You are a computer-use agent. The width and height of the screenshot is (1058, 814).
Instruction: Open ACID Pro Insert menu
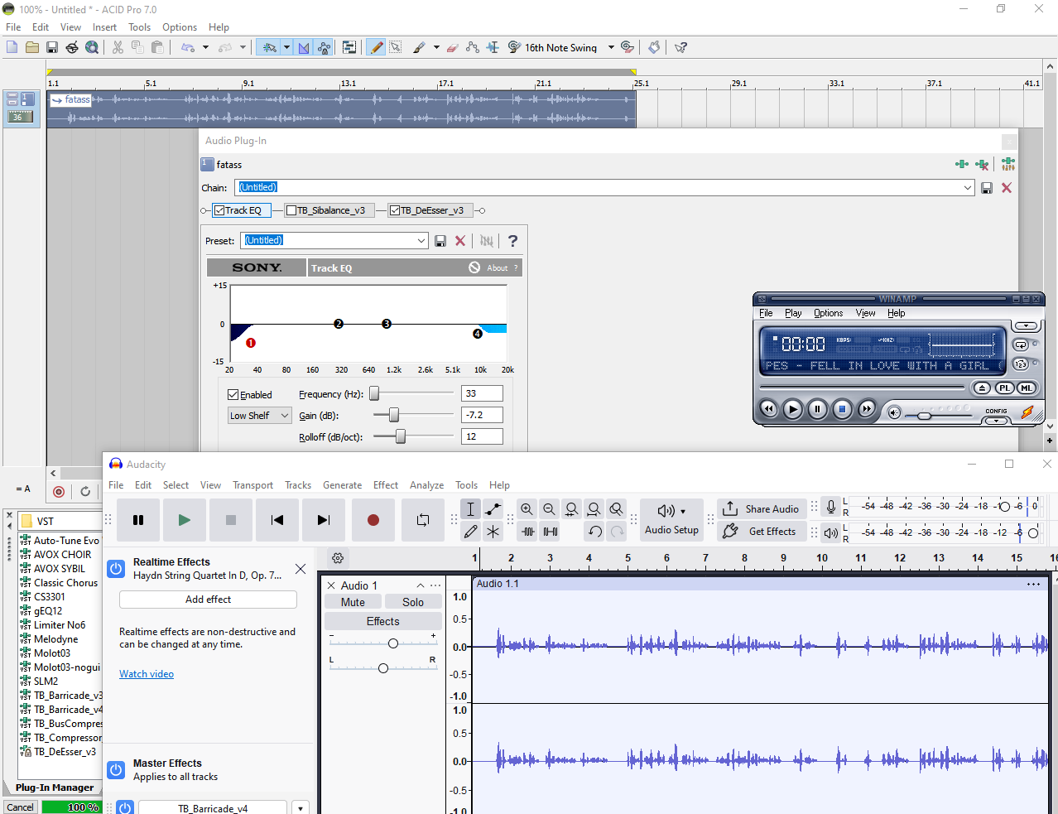[104, 27]
